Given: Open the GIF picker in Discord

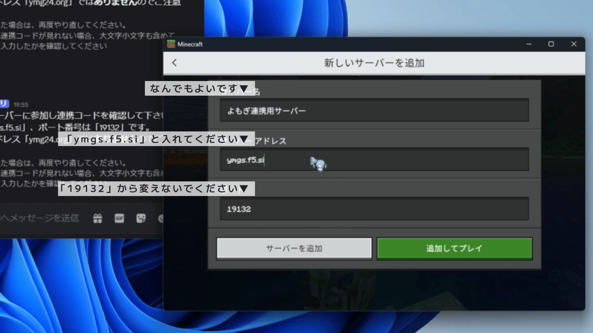Looking at the screenshot, I should coord(120,218).
